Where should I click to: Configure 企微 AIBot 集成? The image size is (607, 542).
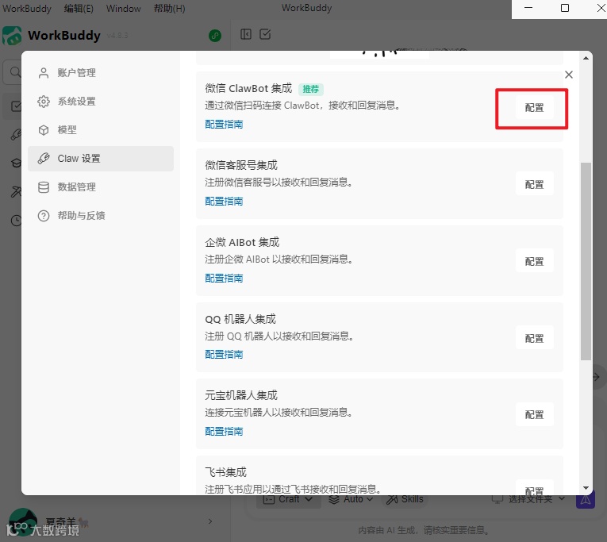tap(534, 261)
